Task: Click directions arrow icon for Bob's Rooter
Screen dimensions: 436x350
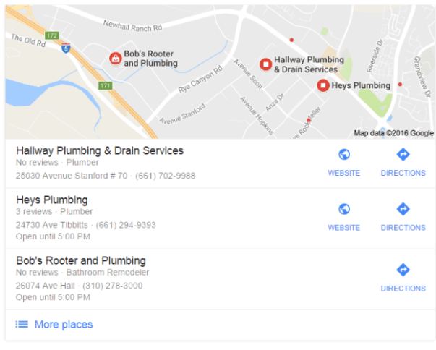Action: pos(403,270)
